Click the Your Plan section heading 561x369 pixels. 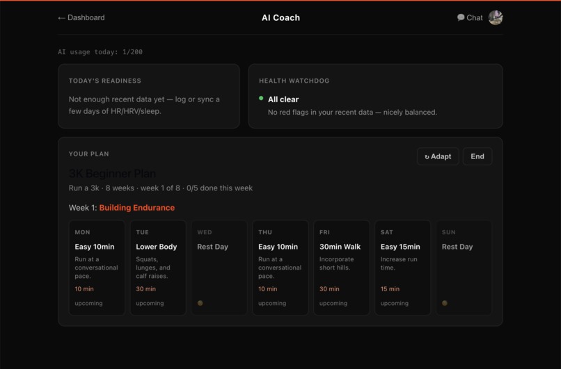click(x=88, y=154)
